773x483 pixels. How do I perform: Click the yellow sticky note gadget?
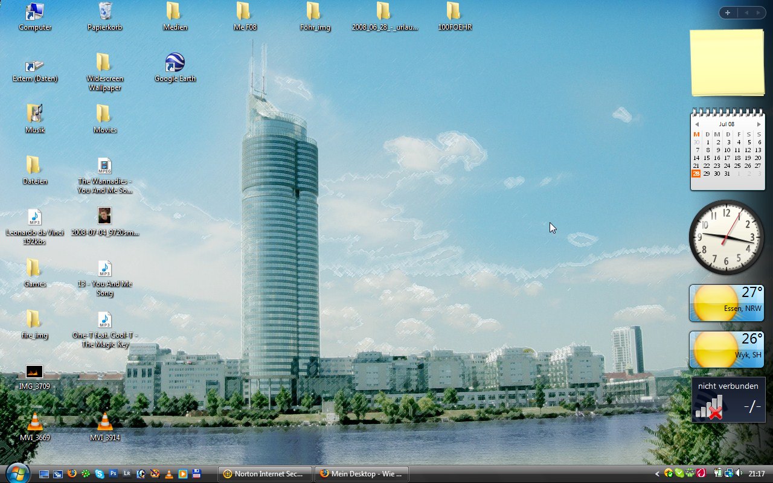coord(727,62)
